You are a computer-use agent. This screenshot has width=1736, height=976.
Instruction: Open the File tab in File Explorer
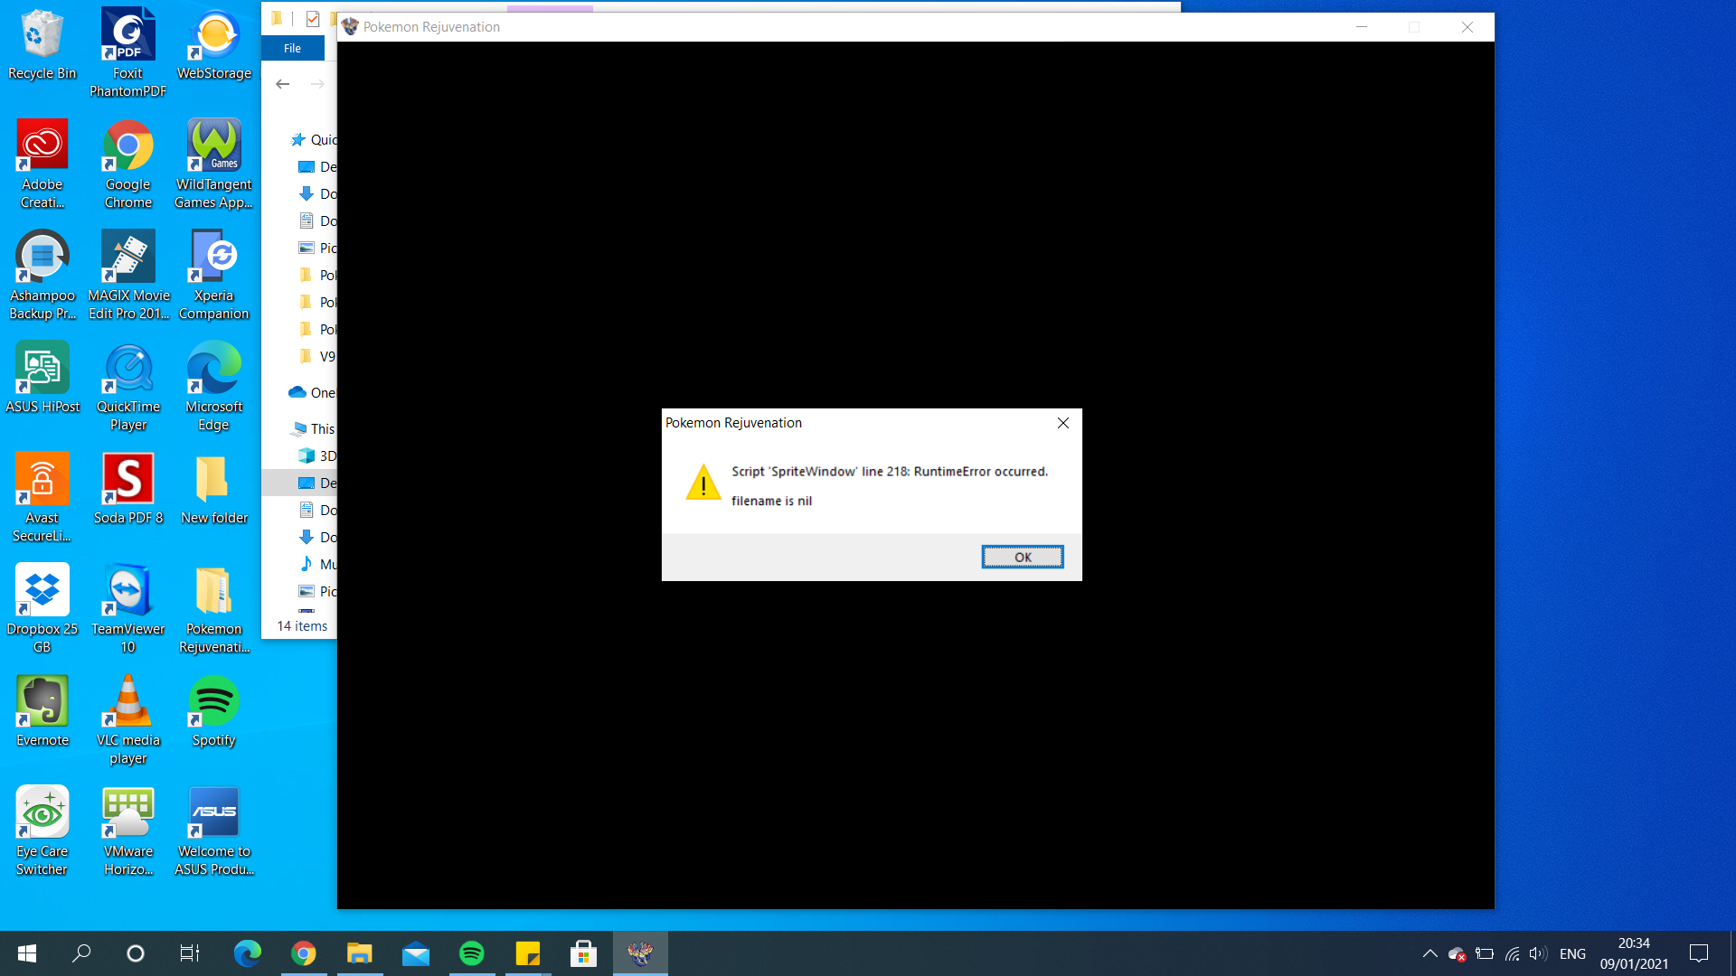292,49
